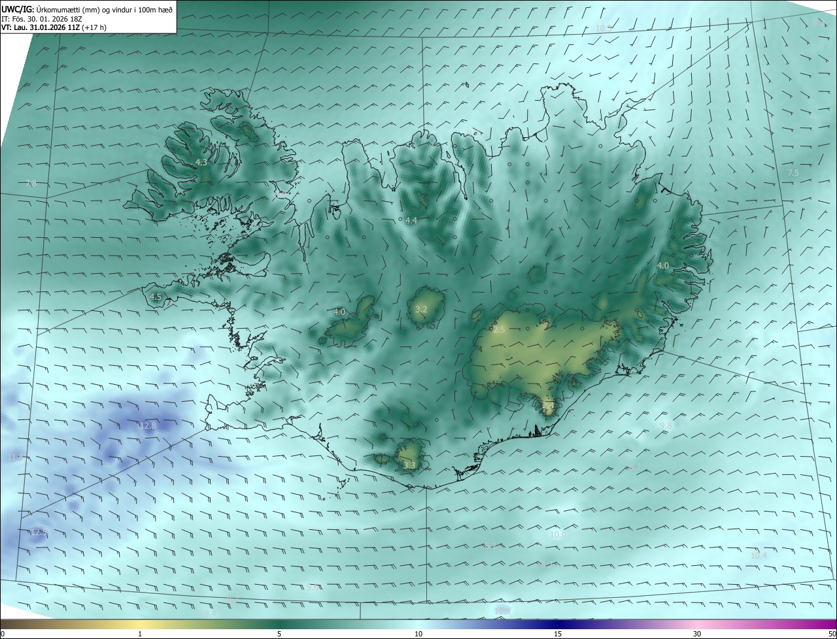The image size is (837, 639).
Task: Click the 11.6 value at the left map edge
Action: click(16, 458)
